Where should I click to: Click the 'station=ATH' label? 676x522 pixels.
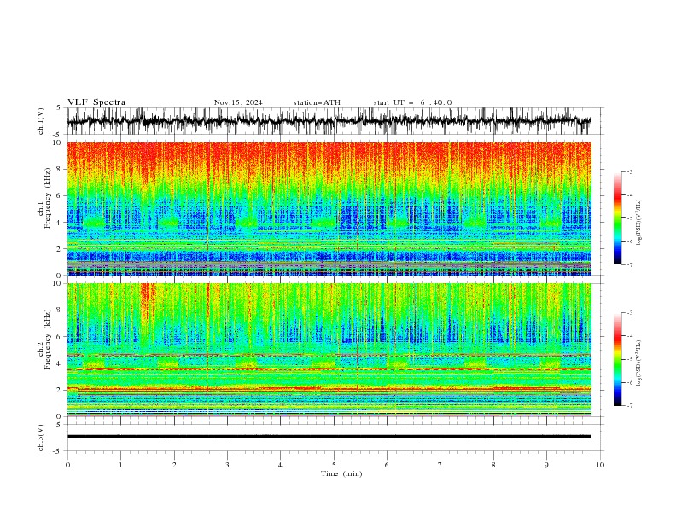[317, 102]
